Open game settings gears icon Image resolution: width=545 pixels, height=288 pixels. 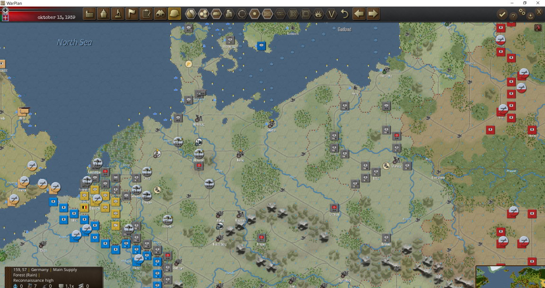[x=522, y=12]
